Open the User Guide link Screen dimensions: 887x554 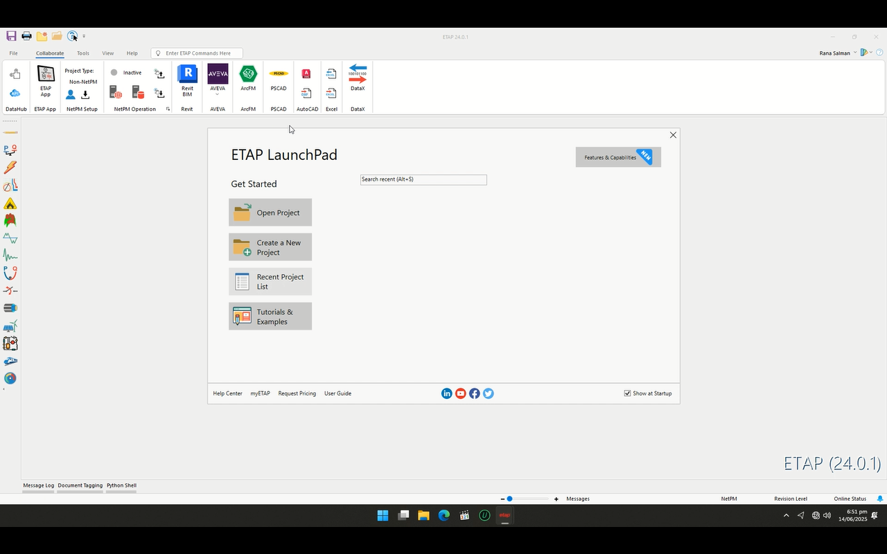[337, 393]
